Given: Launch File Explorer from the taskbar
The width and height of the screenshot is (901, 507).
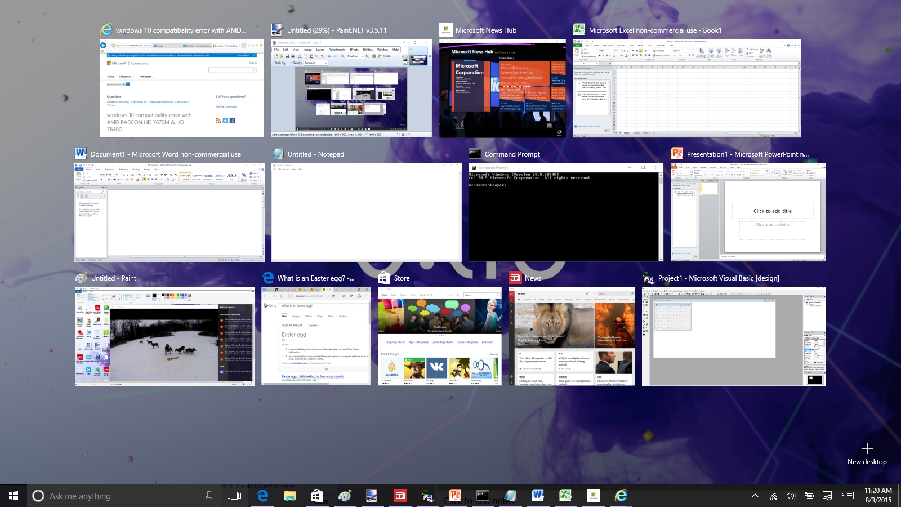Looking at the screenshot, I should 289,496.
